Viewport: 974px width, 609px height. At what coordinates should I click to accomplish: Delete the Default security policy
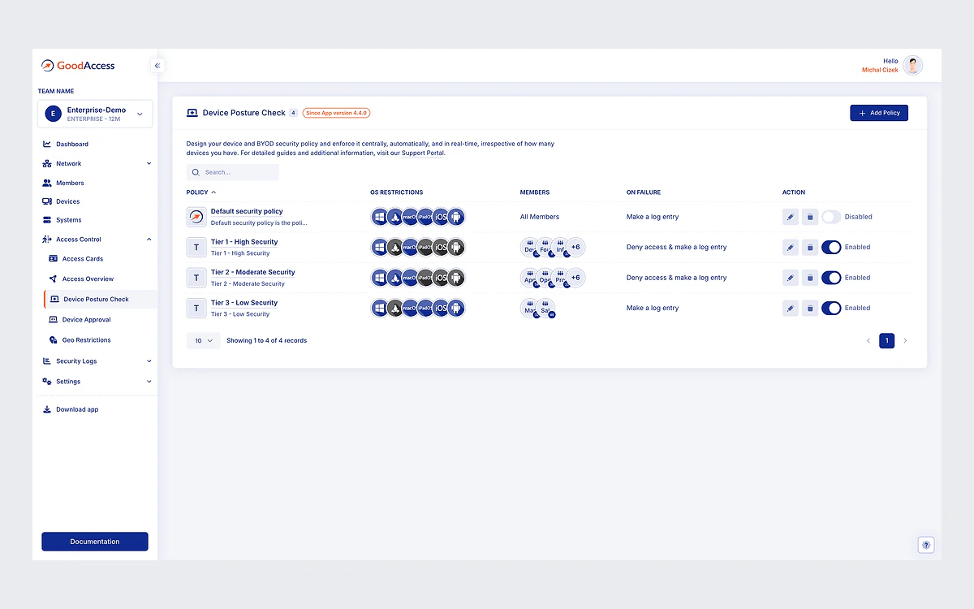(810, 217)
